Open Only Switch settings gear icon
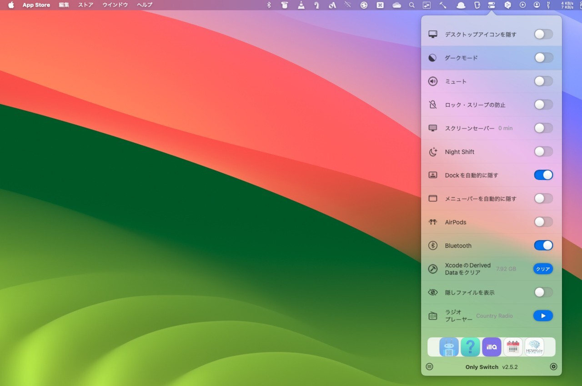Screen dimensions: 582x386 (553, 366)
